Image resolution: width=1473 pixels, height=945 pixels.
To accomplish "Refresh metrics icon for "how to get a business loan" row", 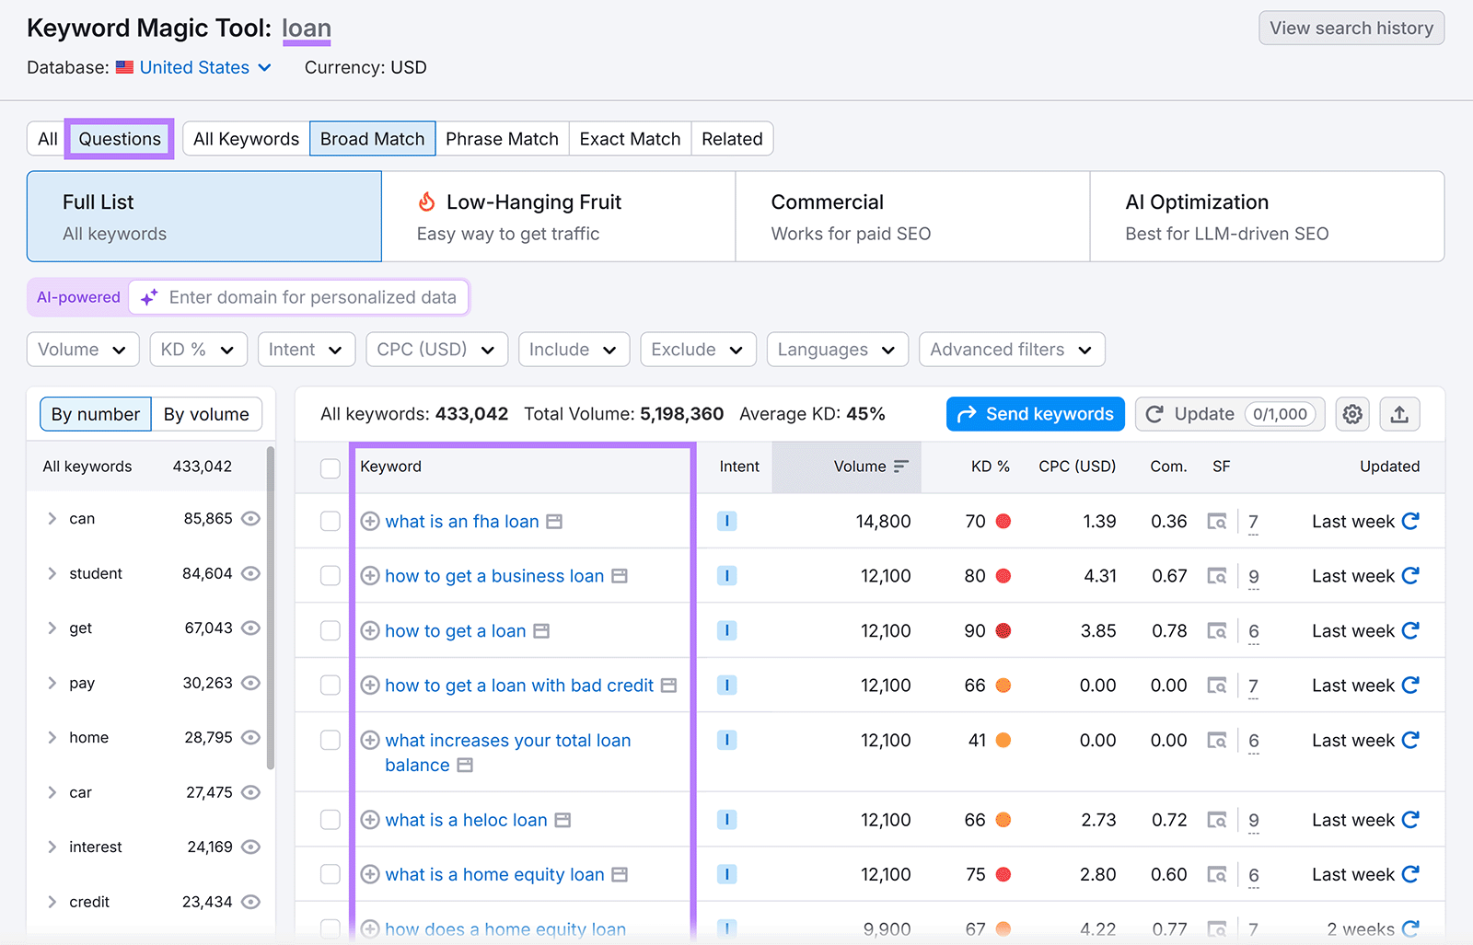I will [1411, 575].
